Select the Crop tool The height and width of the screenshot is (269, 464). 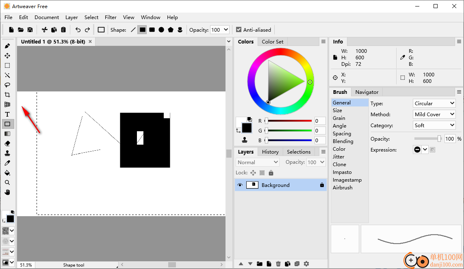[7, 95]
